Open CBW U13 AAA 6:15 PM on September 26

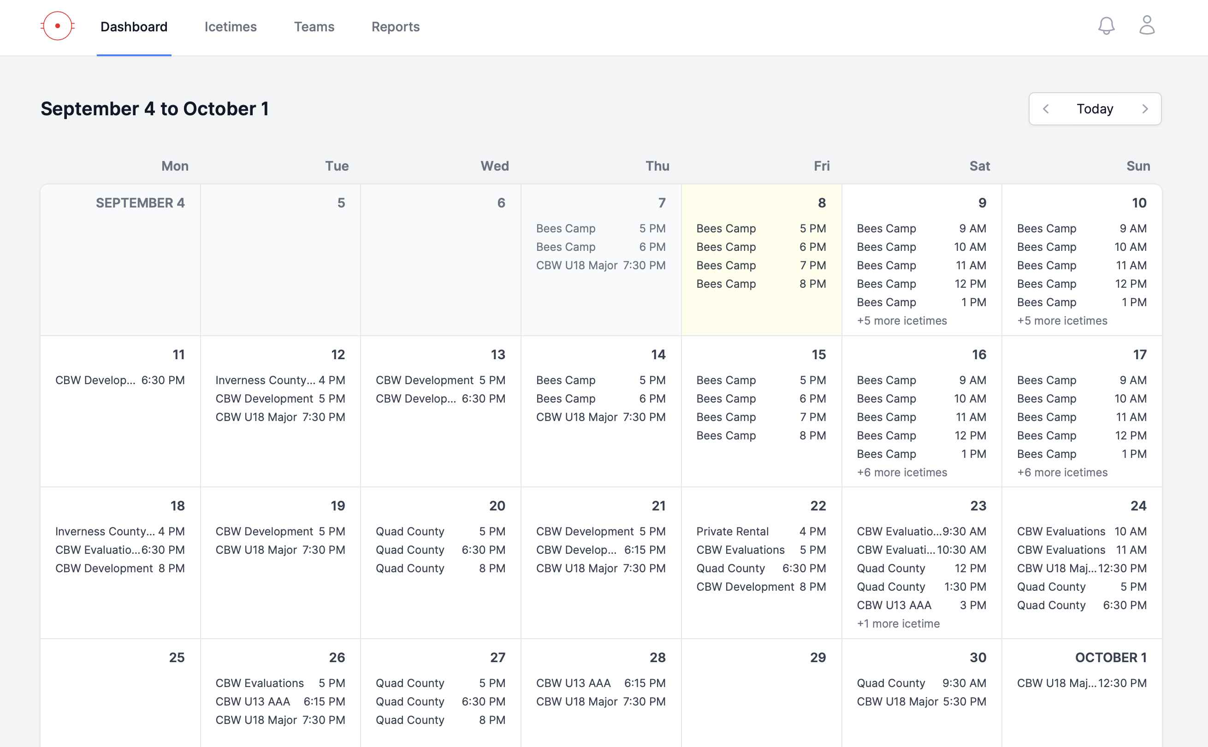pos(280,701)
